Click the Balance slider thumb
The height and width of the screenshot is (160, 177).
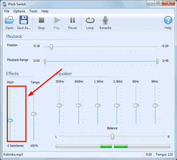(112, 137)
